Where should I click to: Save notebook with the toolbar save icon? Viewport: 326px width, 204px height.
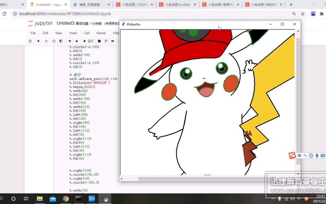[x=30, y=41]
